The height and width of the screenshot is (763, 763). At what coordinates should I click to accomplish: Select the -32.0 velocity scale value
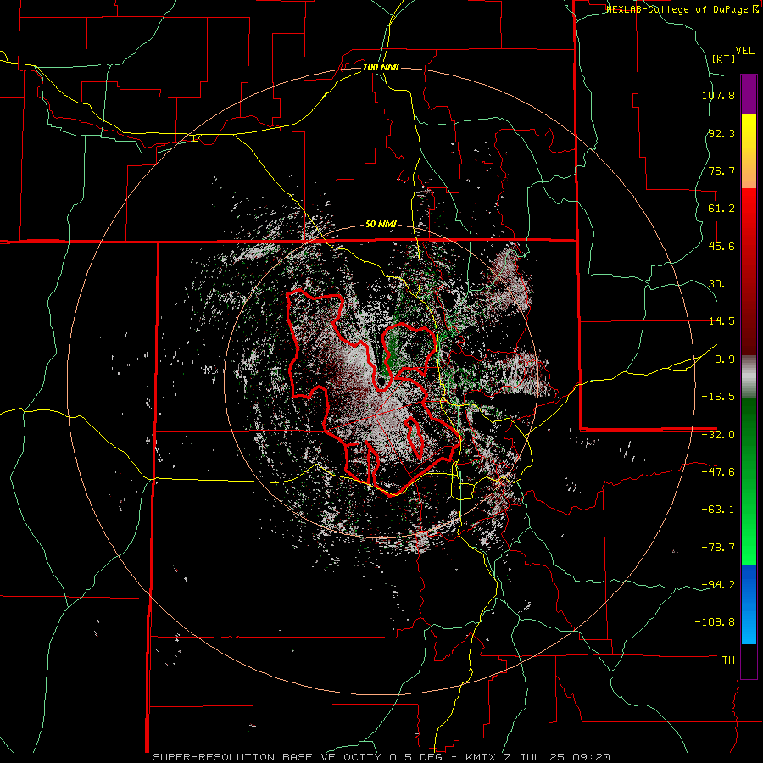coord(718,435)
